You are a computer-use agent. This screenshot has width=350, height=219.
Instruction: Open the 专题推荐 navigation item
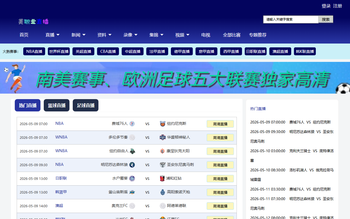[x=258, y=35]
